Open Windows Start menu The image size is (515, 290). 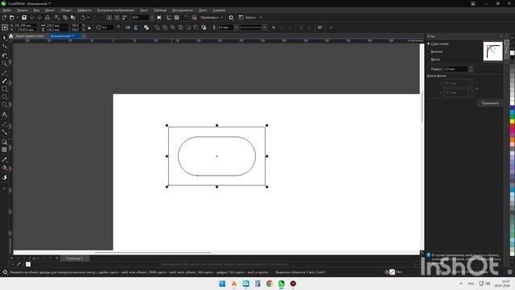(x=222, y=284)
